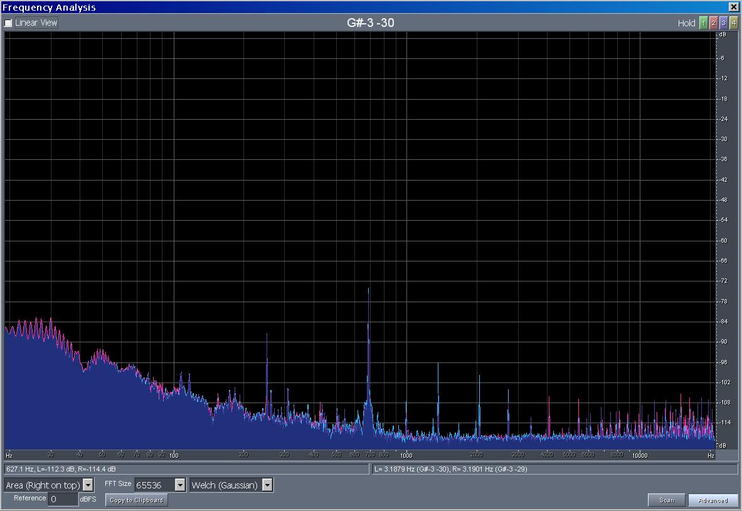The image size is (742, 511).
Task: Open the Area (Right on top) display dropdown
Action: click(x=88, y=485)
